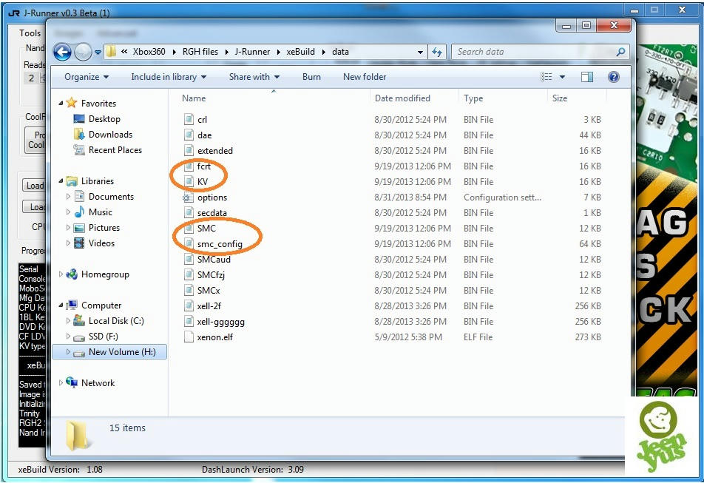Click the New folder button
The height and width of the screenshot is (483, 704).
(x=365, y=77)
